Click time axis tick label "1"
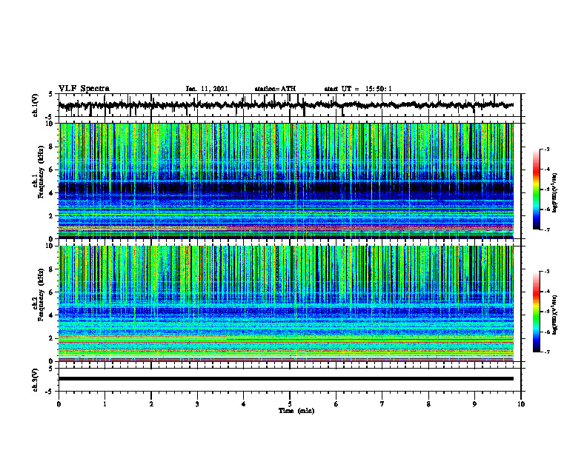 coord(105,404)
